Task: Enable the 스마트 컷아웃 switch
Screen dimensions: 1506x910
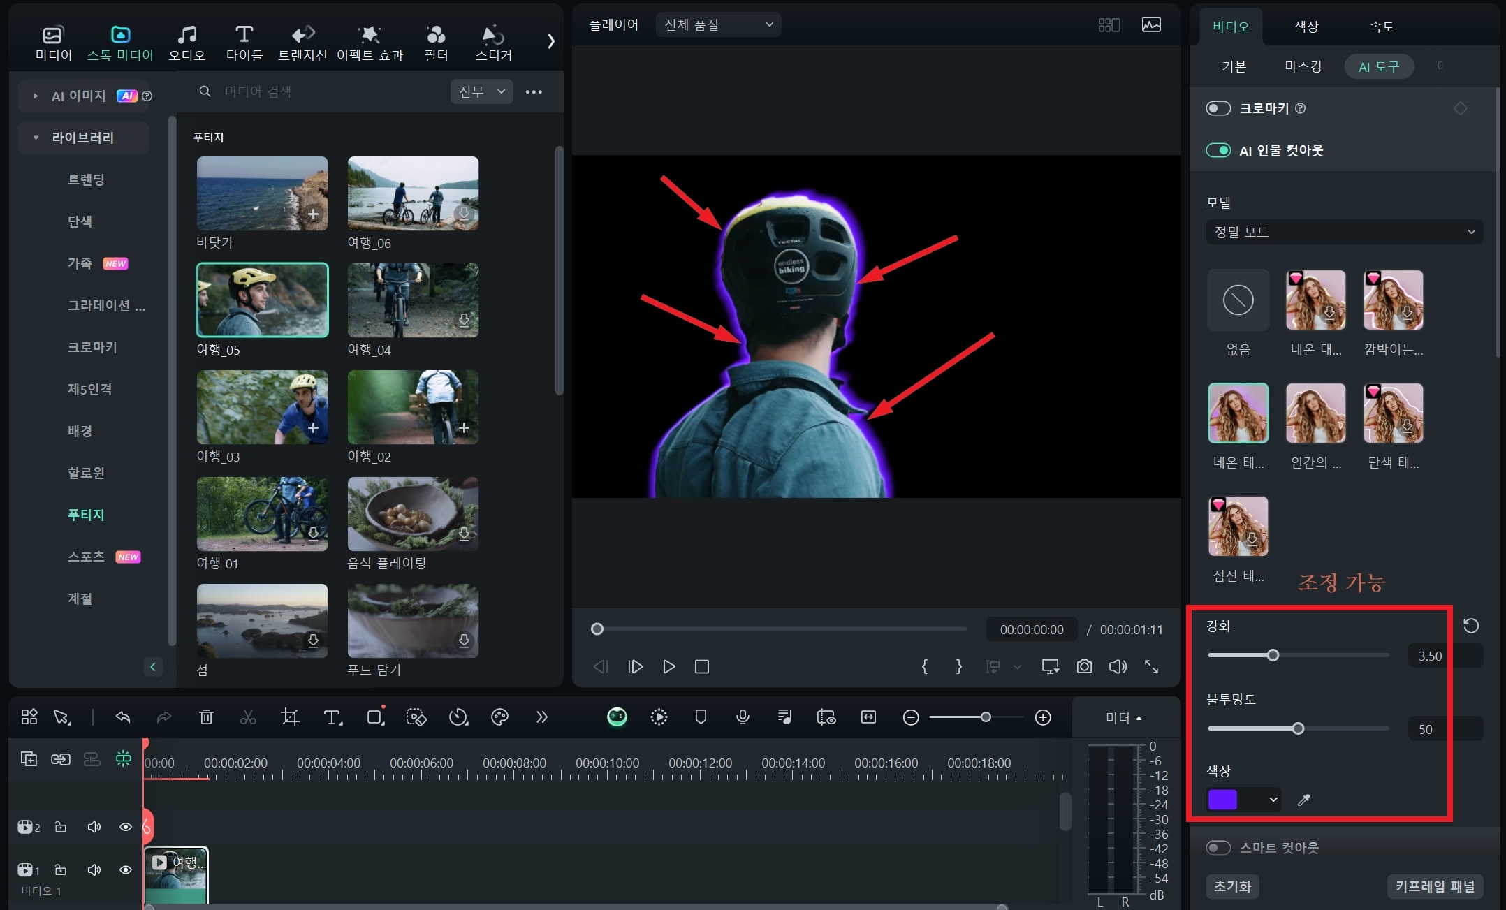Action: [1218, 848]
